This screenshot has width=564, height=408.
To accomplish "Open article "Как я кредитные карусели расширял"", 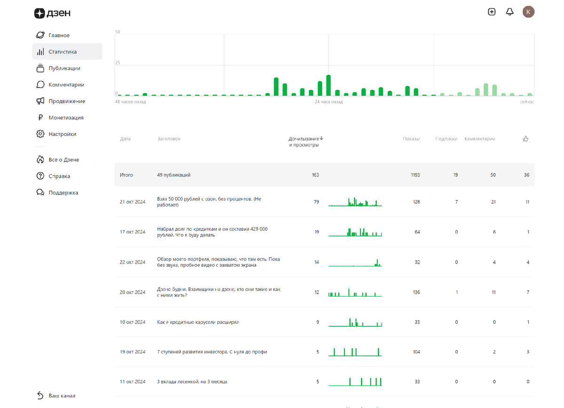I will click(198, 322).
